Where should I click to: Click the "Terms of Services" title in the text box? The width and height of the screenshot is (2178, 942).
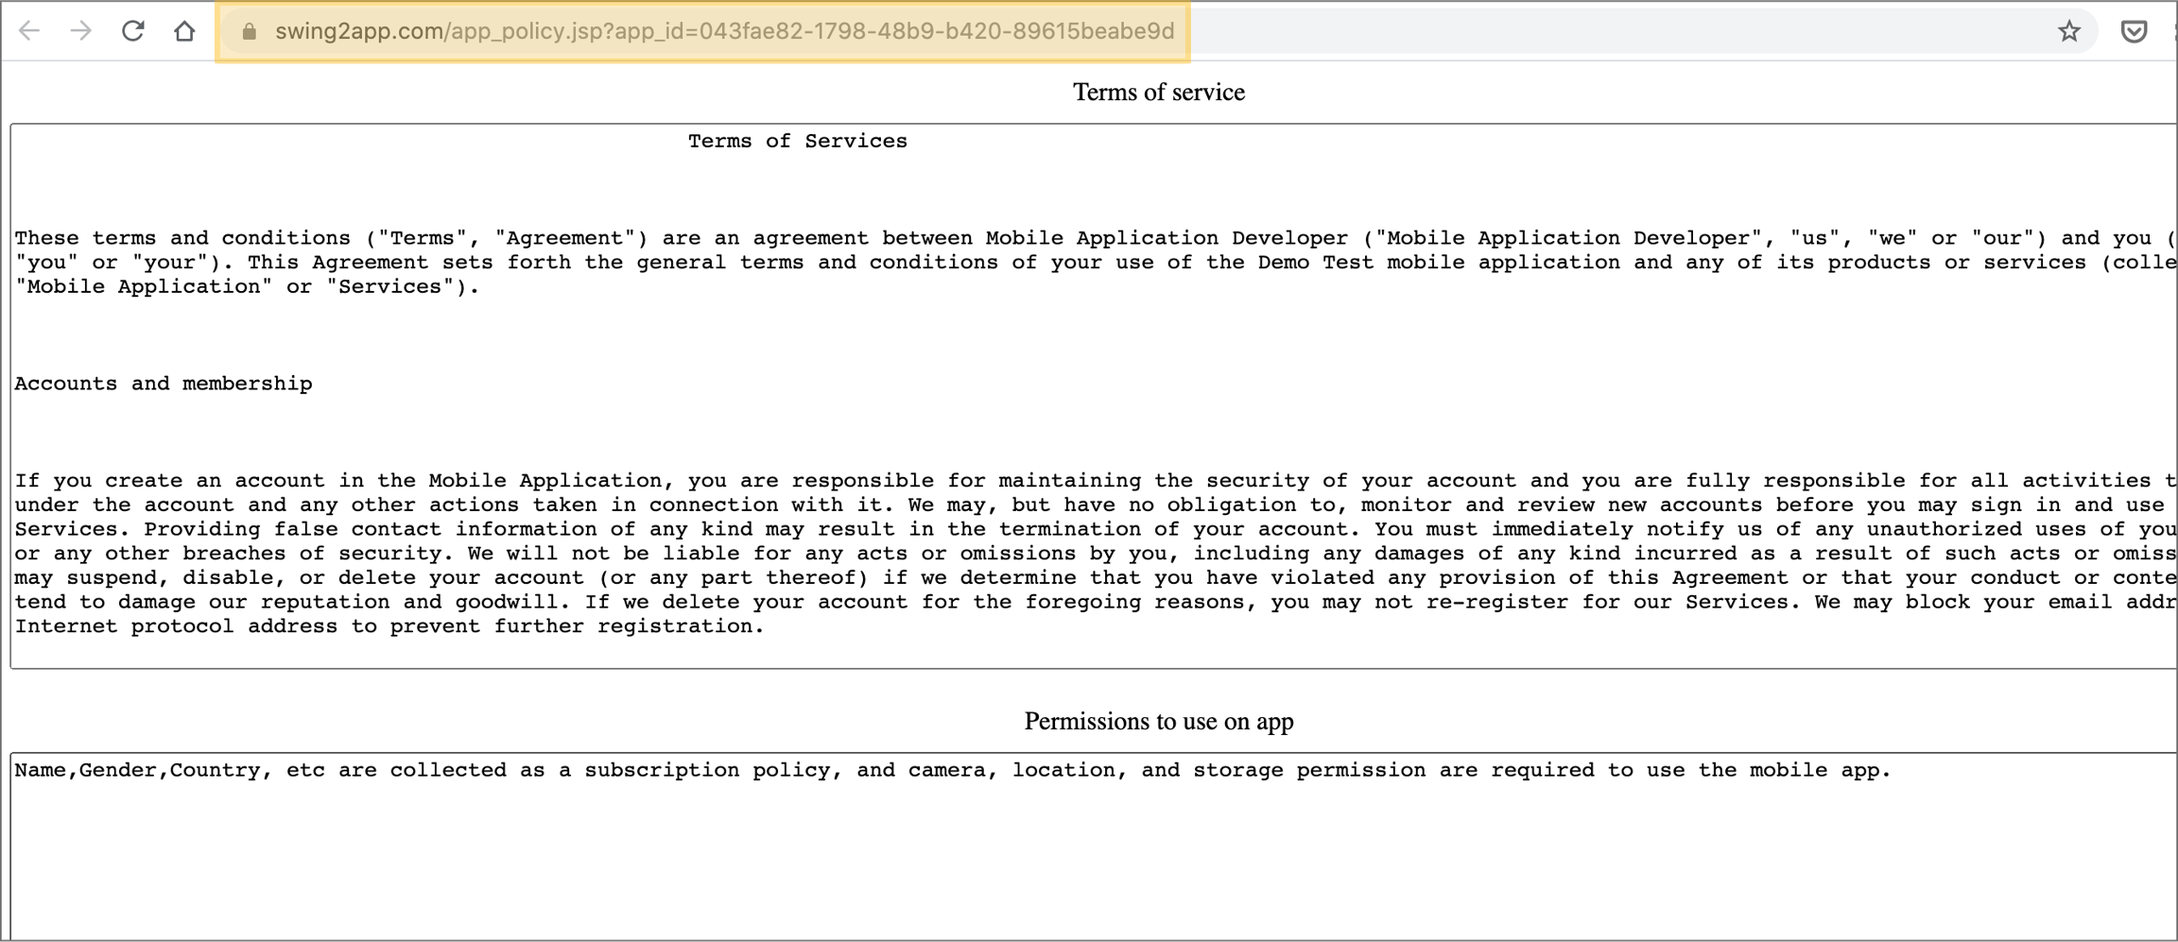tap(797, 142)
